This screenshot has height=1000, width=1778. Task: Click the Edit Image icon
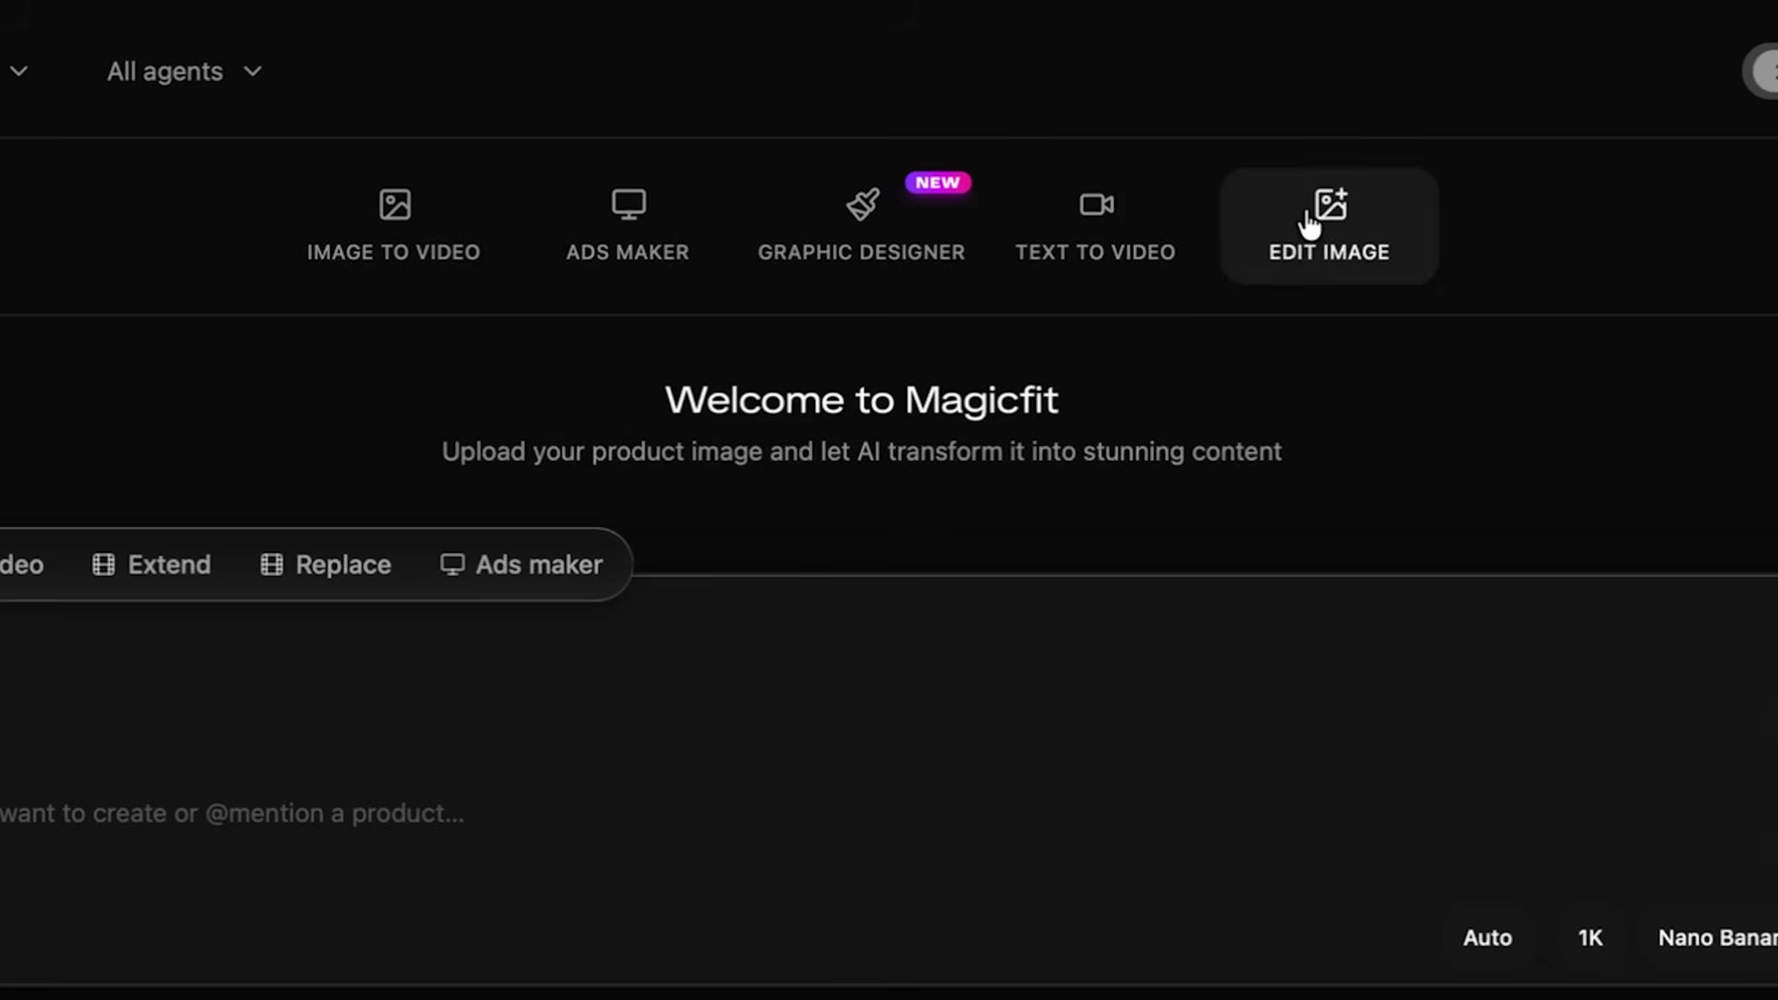click(1329, 205)
